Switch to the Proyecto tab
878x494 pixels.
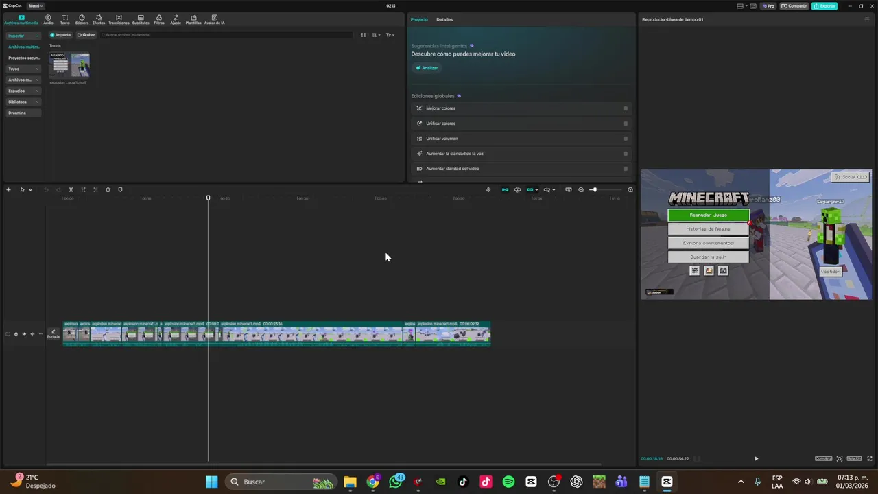[419, 19]
